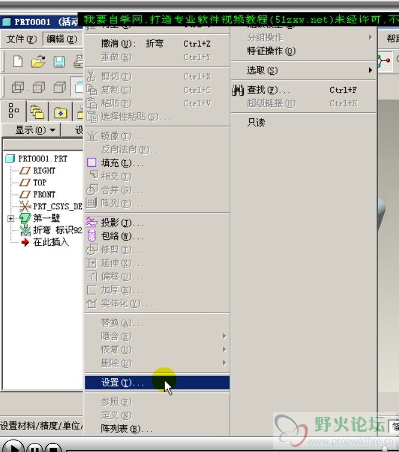Image resolution: width=399 pixels, height=452 pixels.
Task: Open the 选取 (S) submenu
Action: 303,71
